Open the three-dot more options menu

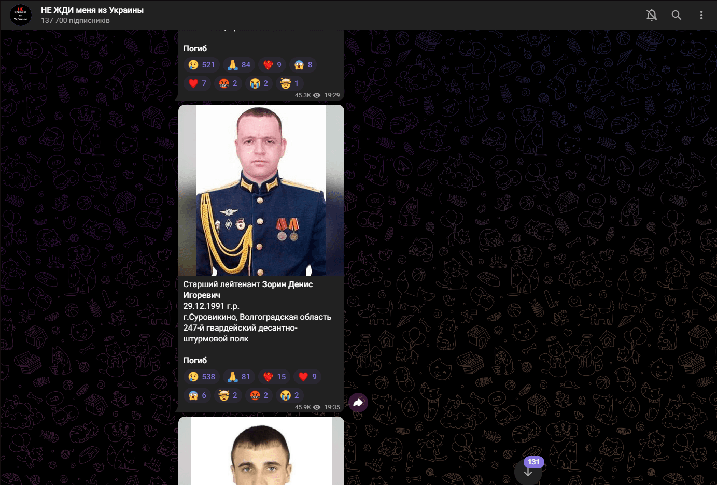coord(701,15)
